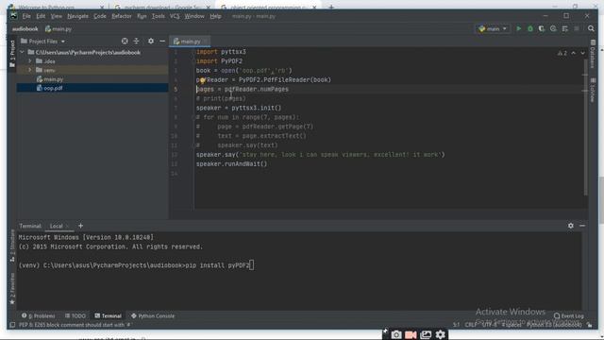604x340 pixels.
Task: Go to next highlighted error arrow
Action: tap(582, 53)
